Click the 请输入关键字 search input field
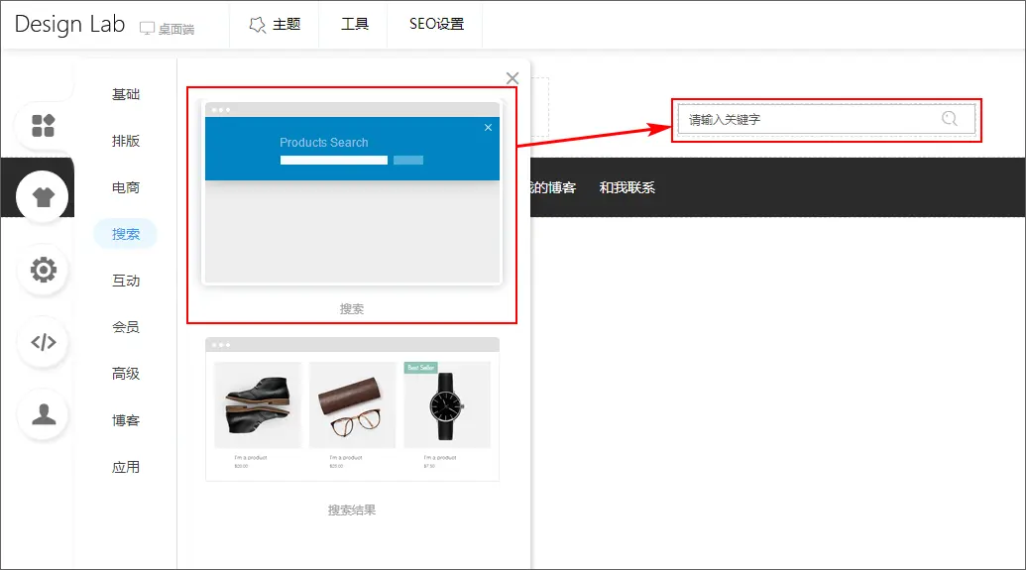 coord(803,120)
